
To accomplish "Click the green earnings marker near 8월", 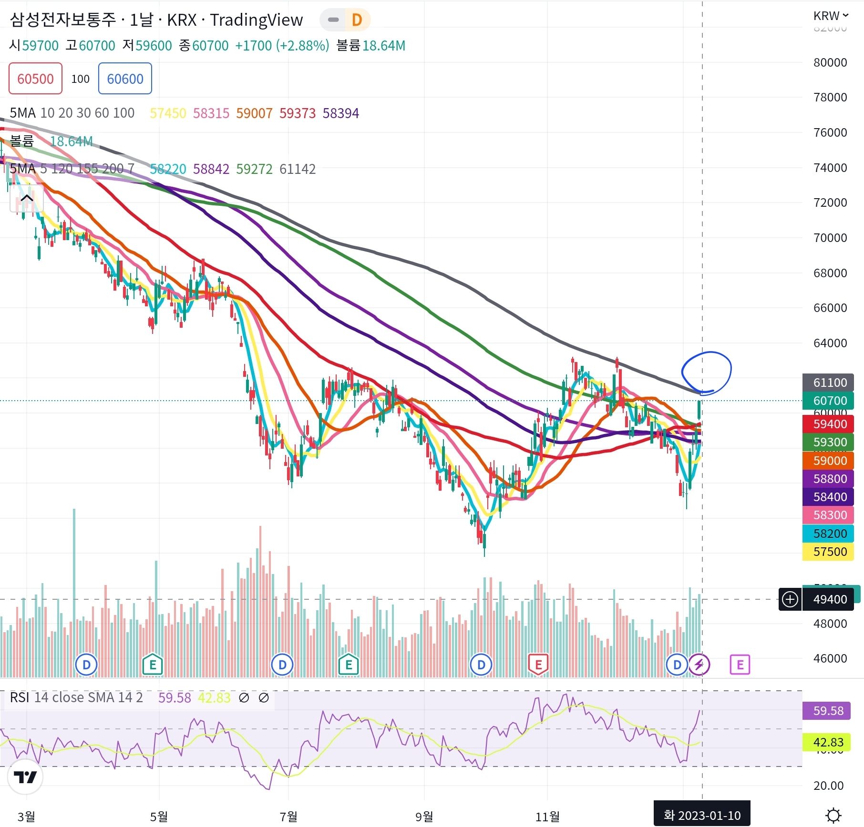I will click(x=349, y=665).
